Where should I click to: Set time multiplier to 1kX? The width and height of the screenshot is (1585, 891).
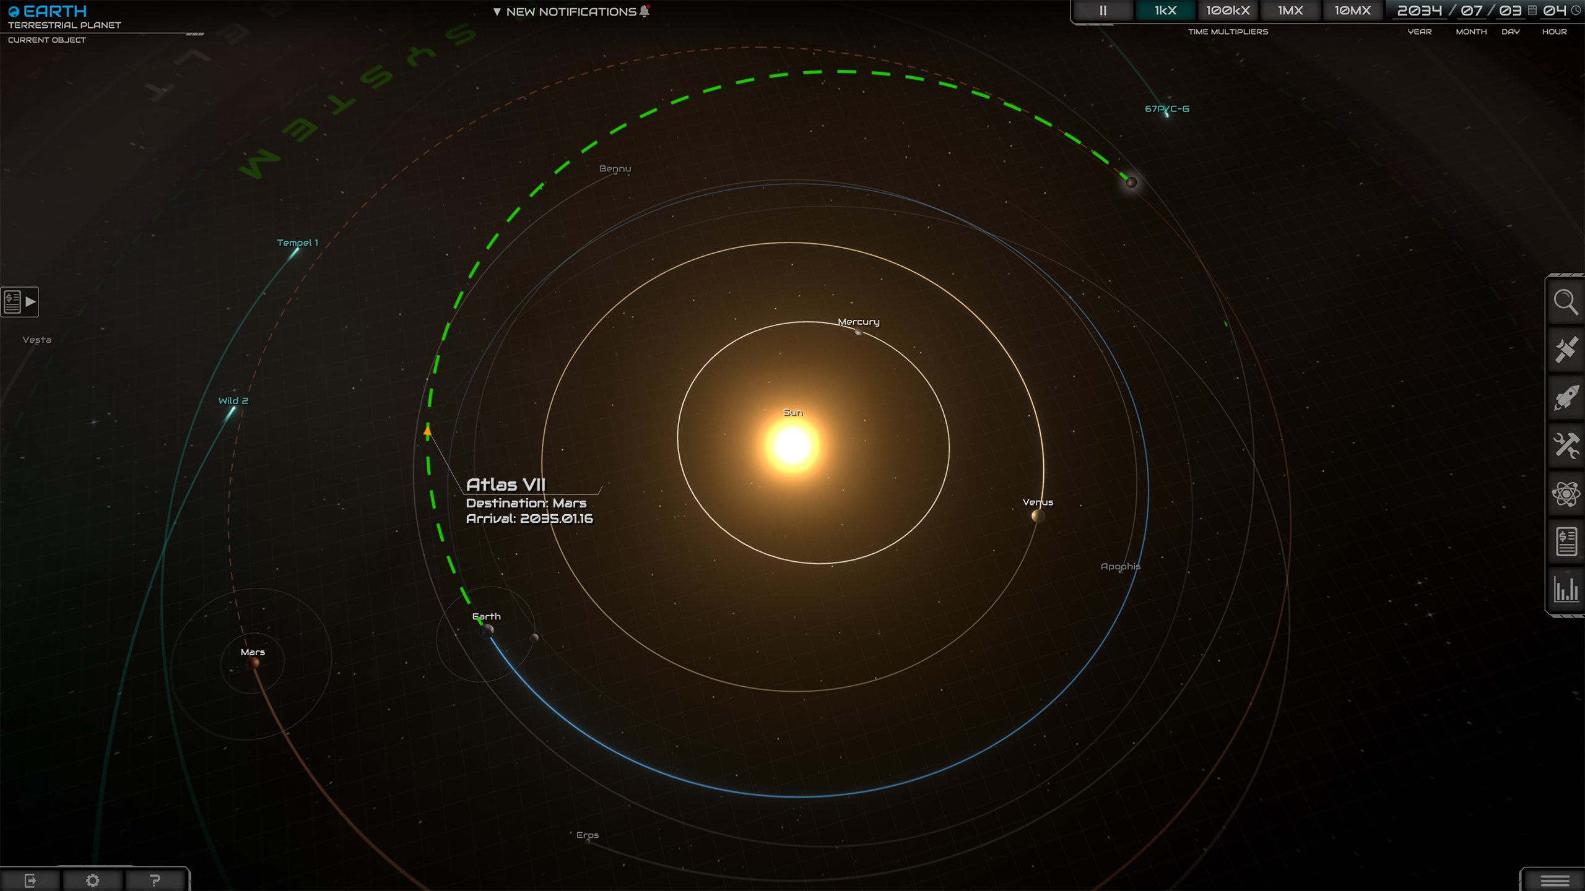pos(1165,11)
